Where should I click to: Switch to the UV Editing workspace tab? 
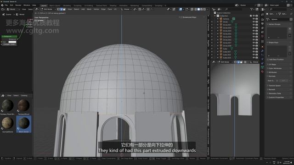(x=89, y=5)
